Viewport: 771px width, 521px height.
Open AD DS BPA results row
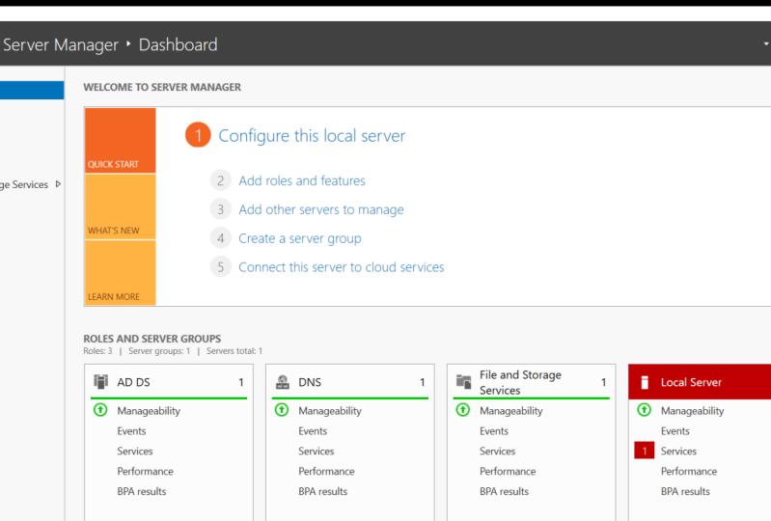(142, 491)
